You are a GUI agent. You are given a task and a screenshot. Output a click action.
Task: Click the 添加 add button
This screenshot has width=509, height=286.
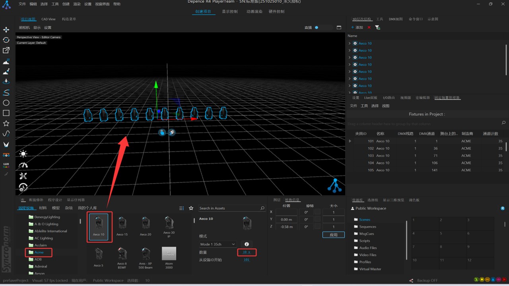pyautogui.click(x=357, y=27)
